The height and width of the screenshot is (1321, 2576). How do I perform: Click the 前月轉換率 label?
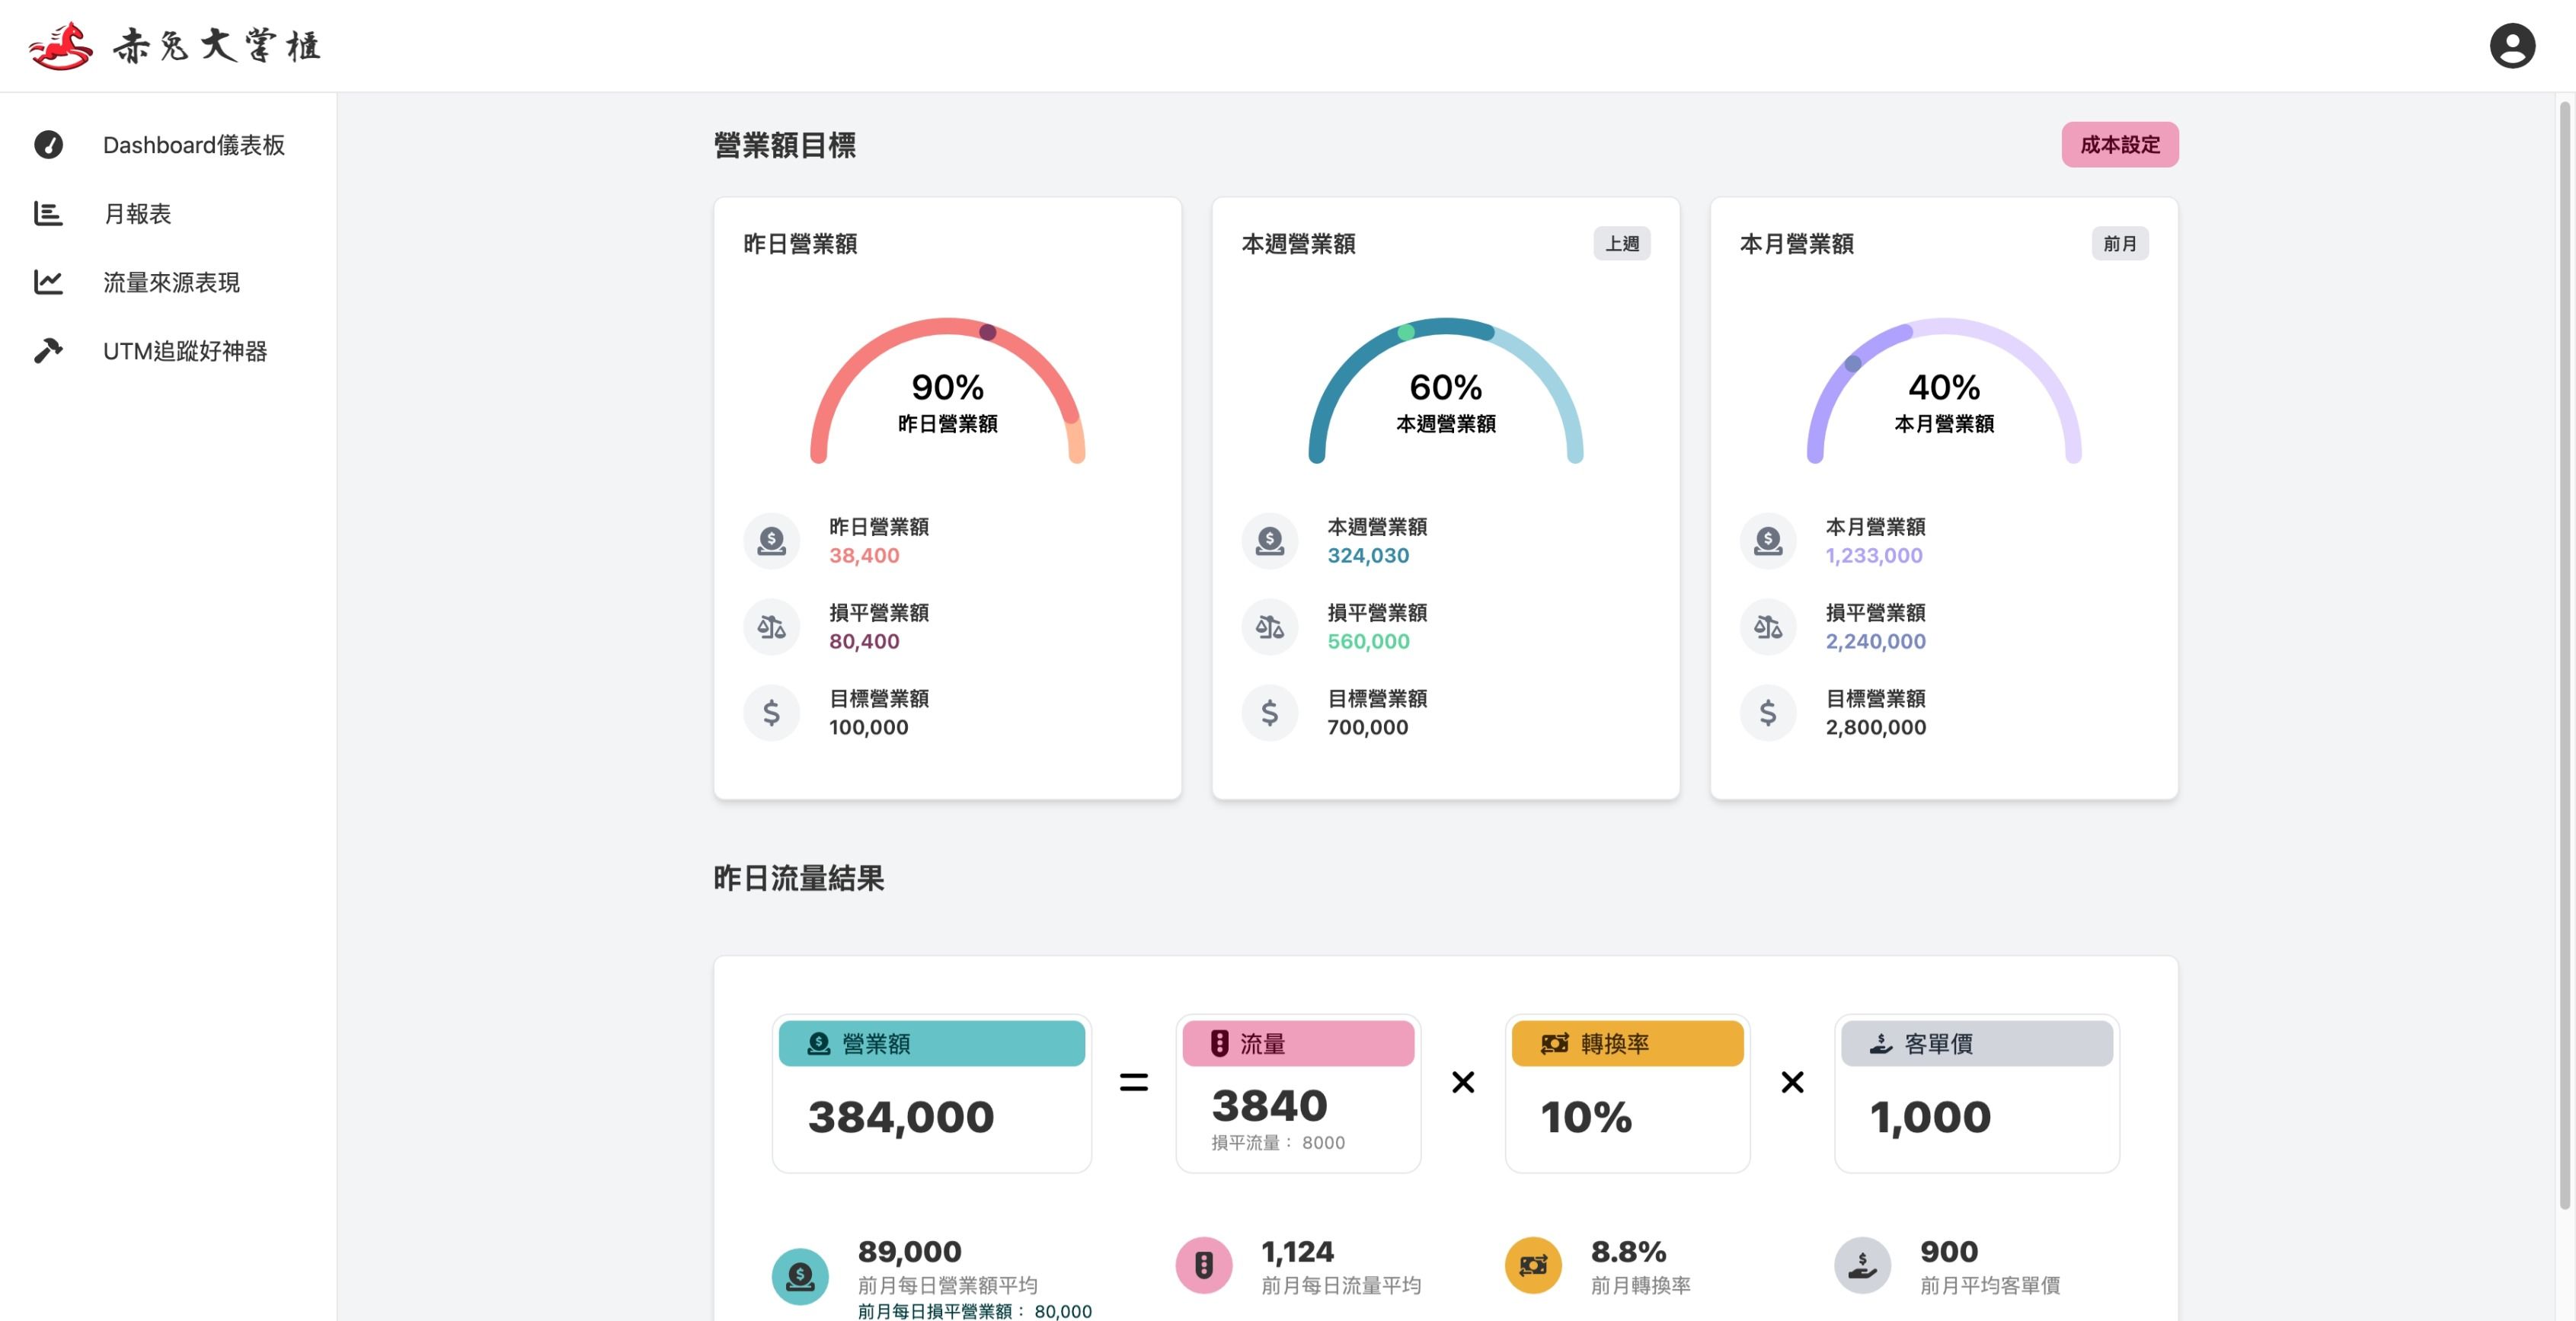1640,1285
